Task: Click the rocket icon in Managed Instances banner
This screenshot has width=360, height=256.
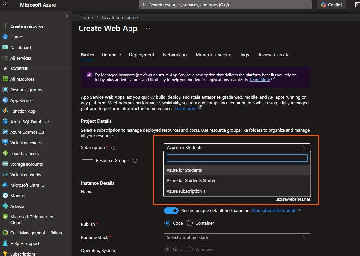Action: 89,75
